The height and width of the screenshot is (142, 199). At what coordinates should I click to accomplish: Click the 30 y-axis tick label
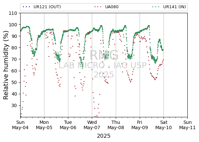coord(14,106)
